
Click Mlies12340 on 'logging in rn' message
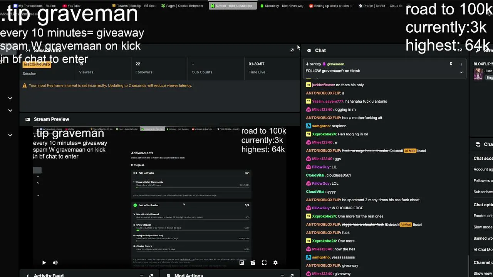pyautogui.click(x=322, y=110)
